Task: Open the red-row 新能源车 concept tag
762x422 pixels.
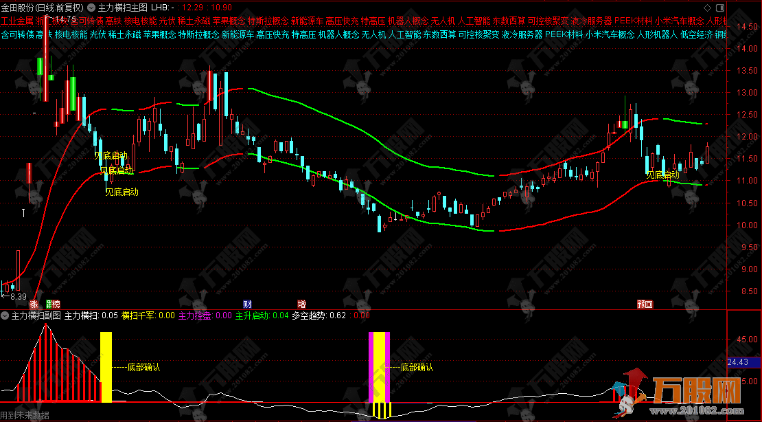Action: click(307, 21)
